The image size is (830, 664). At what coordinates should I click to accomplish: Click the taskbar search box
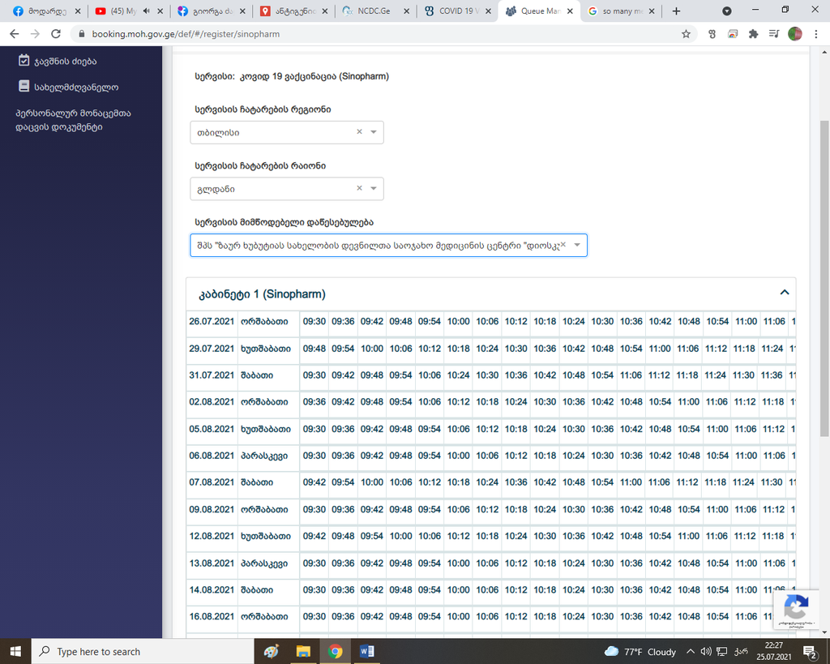pyautogui.click(x=143, y=651)
